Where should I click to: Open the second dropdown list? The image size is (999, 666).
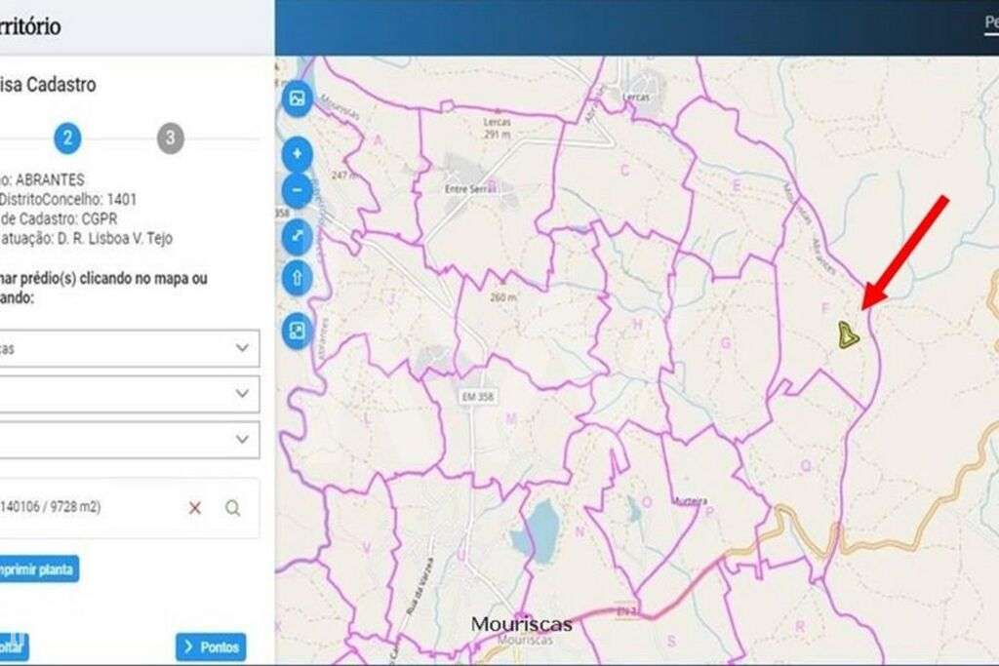pyautogui.click(x=130, y=394)
